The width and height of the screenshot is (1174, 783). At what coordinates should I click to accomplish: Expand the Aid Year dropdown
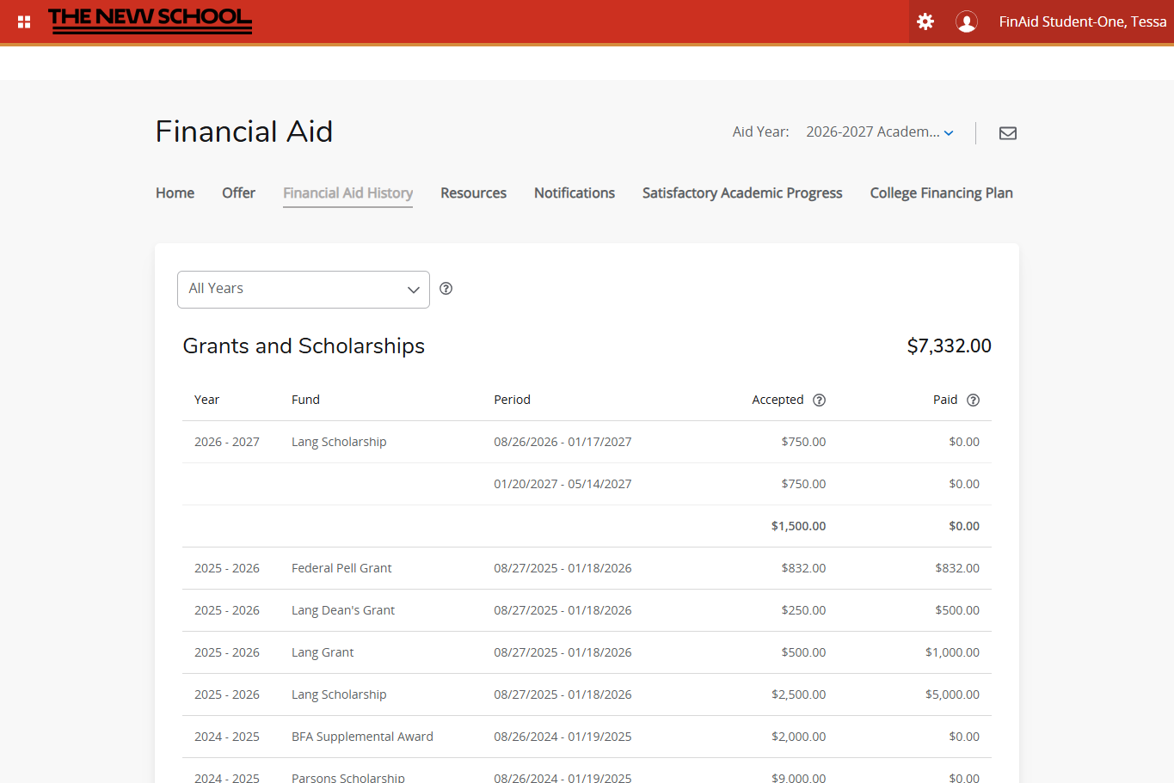(x=879, y=132)
